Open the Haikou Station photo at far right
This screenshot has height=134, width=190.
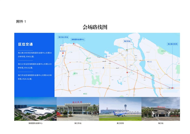tap(161, 109)
